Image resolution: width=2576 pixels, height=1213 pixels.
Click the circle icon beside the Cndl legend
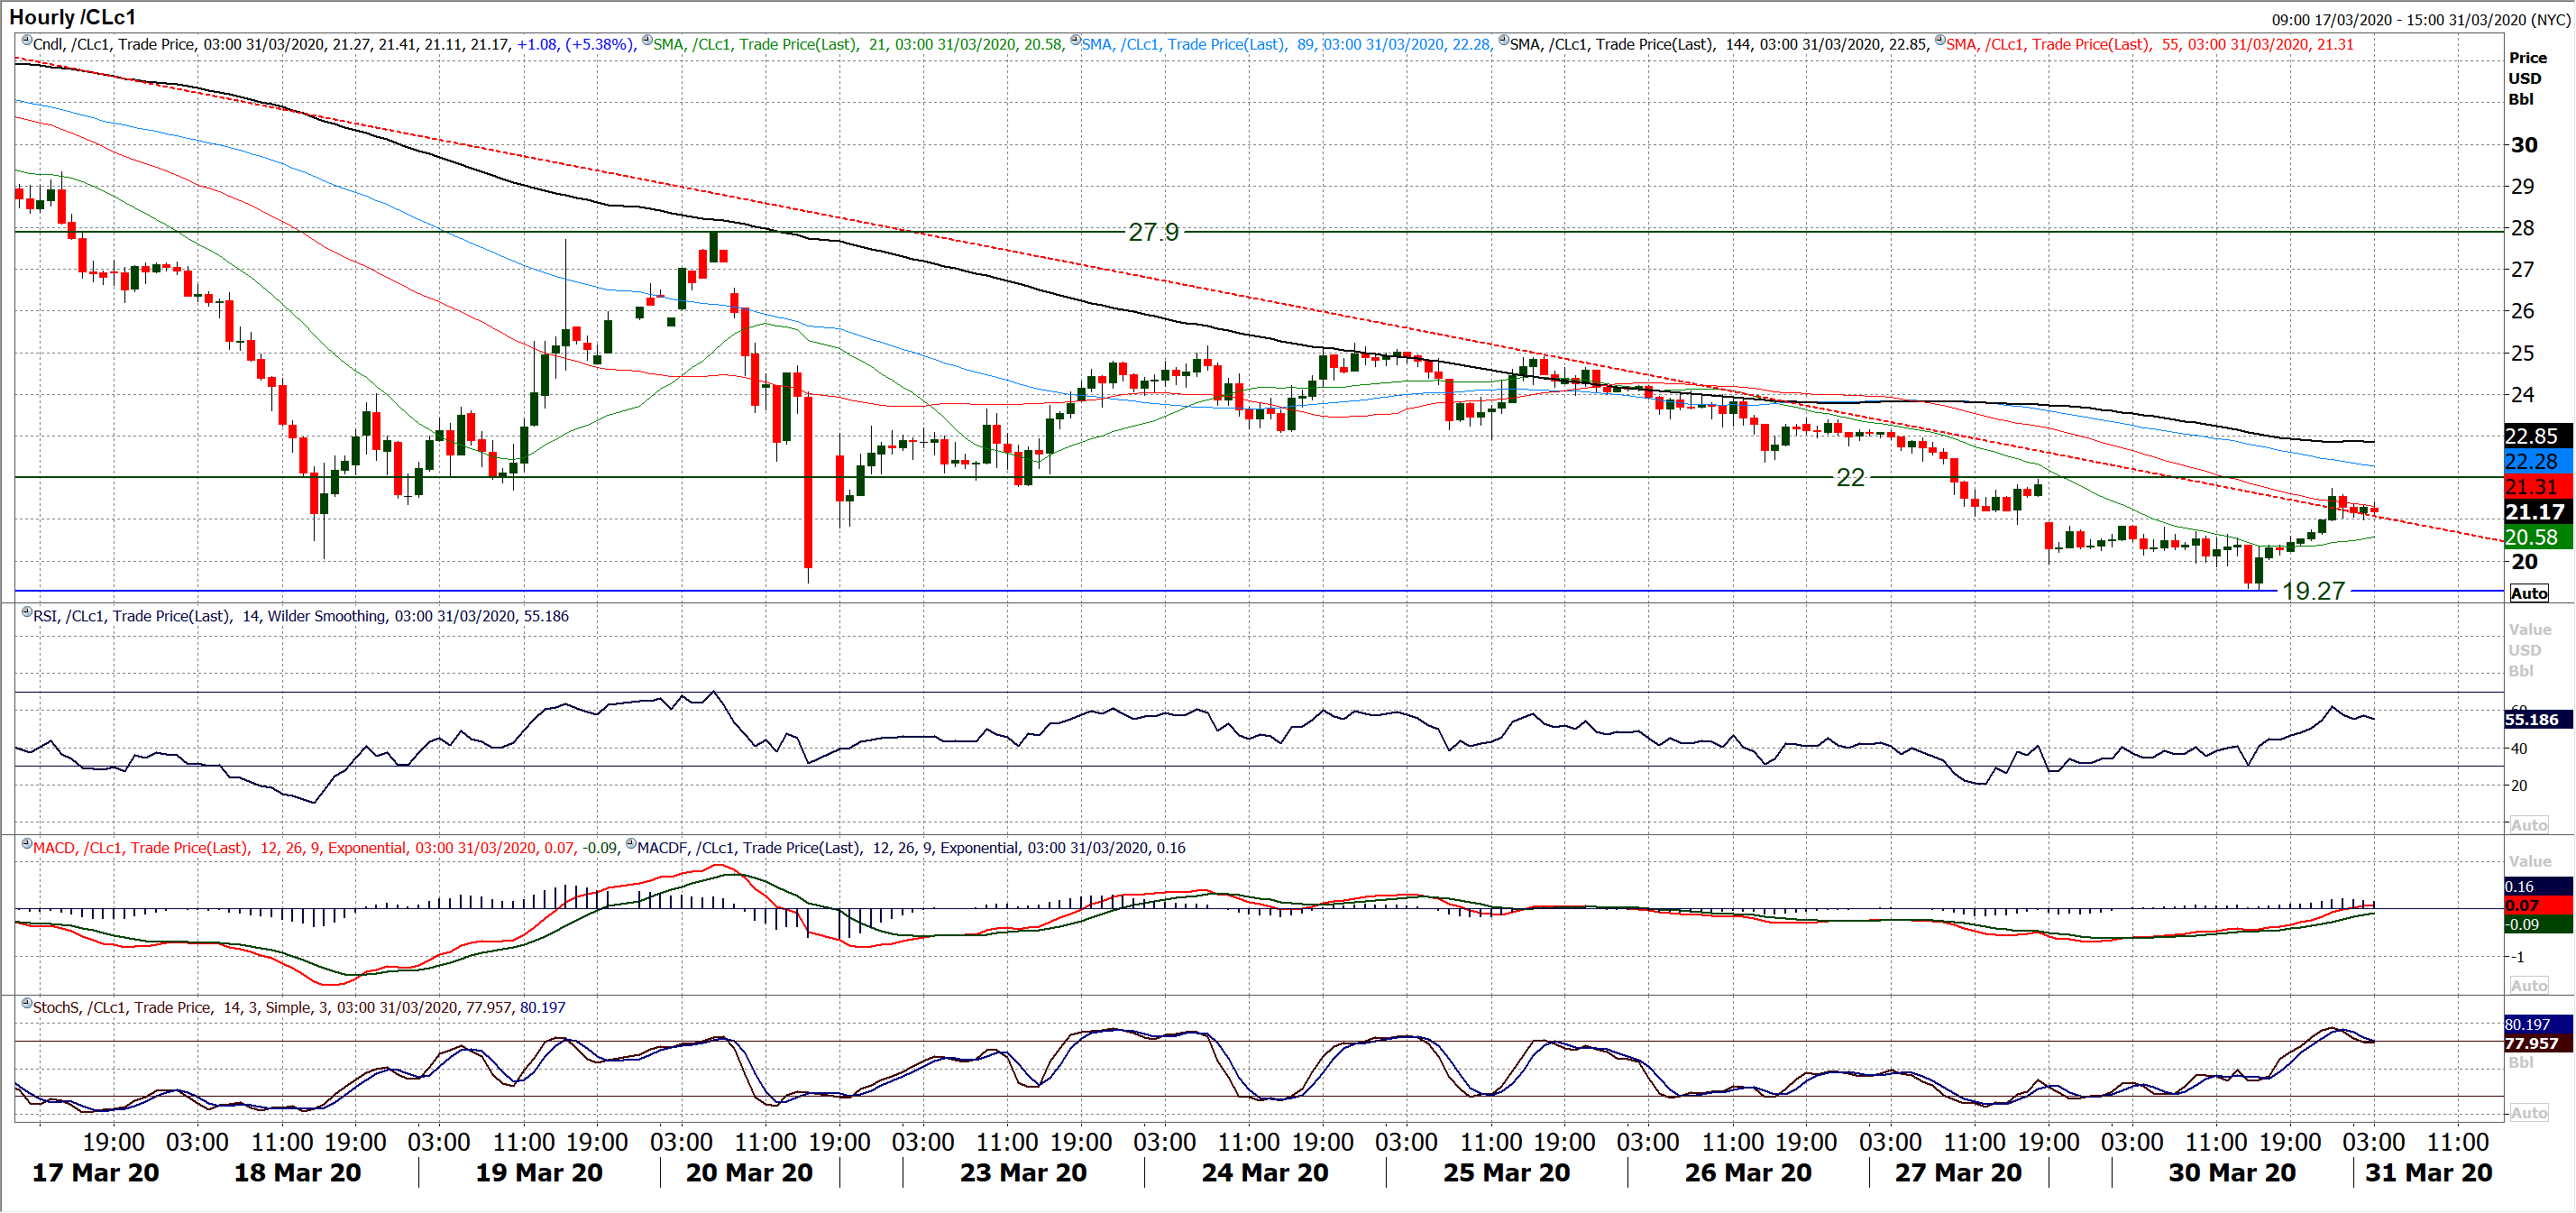pos(27,41)
